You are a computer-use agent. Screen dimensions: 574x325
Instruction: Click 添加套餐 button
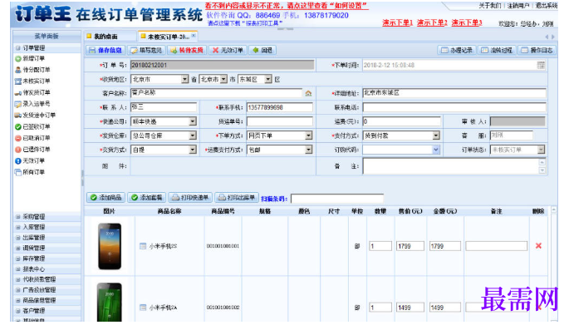pyautogui.click(x=147, y=198)
